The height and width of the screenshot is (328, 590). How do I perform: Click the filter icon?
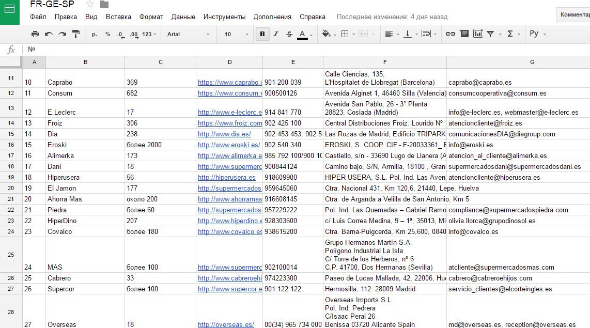[x=490, y=34]
